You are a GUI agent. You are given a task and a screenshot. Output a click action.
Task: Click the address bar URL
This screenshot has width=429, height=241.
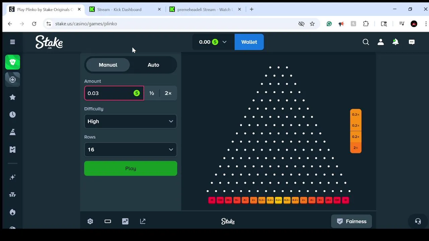(86, 24)
